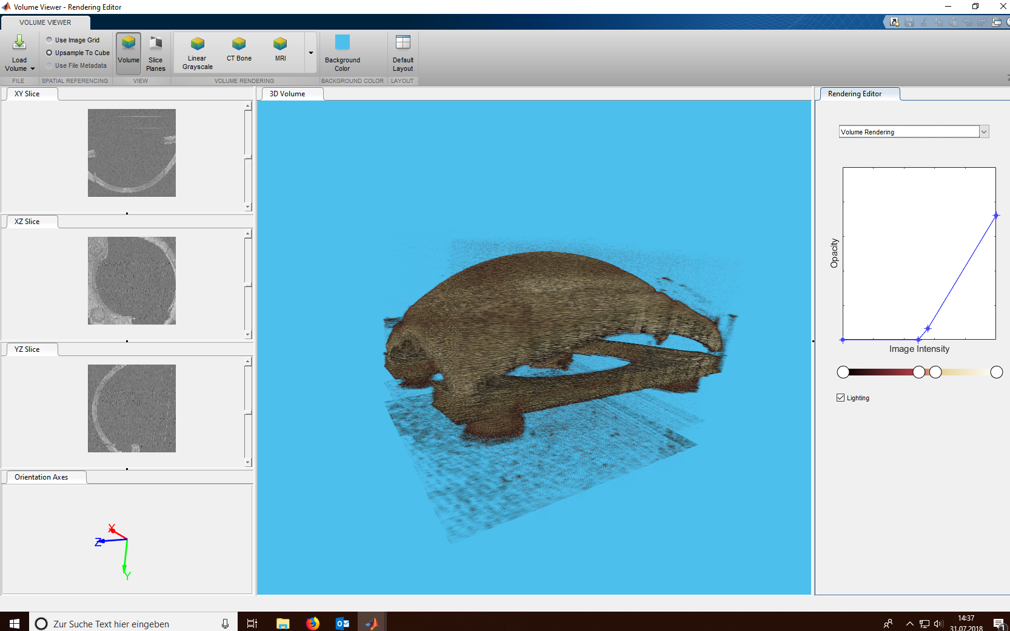The width and height of the screenshot is (1010, 631).
Task: Click the 3D Volume tab
Action: point(287,94)
